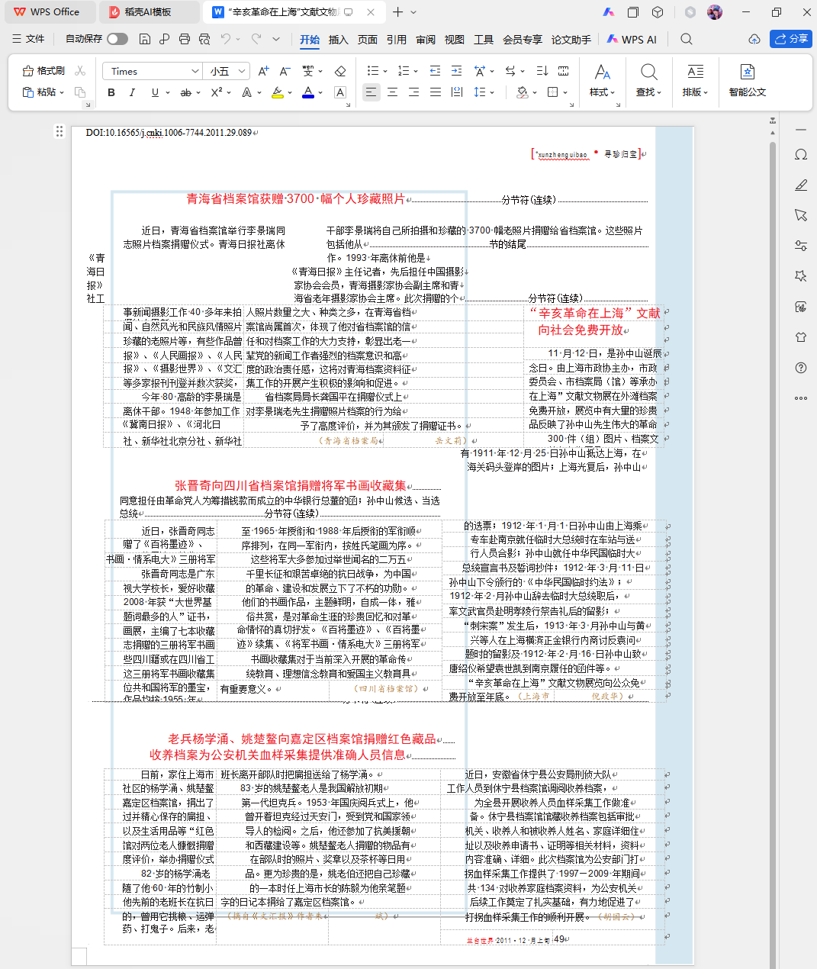This screenshot has width=817, height=969.
Task: Apply blue font color
Action: coord(308,92)
